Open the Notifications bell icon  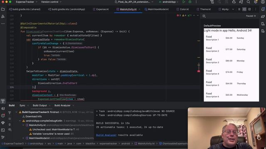(263, 9)
